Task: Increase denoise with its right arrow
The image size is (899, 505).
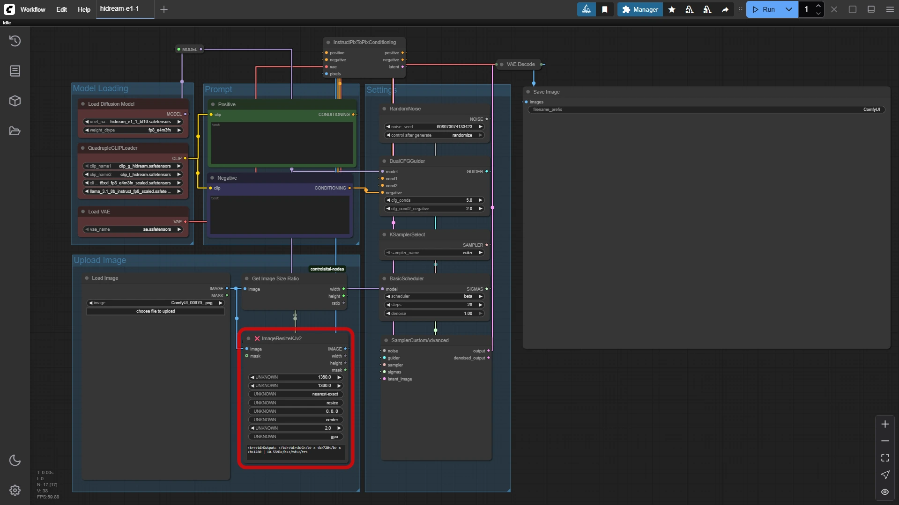Action: coord(480,314)
